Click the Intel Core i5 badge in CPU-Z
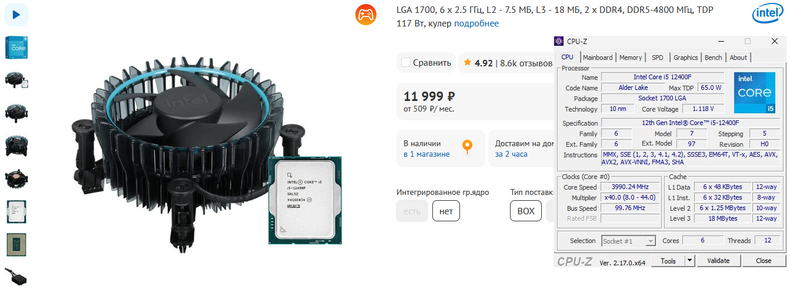 [x=755, y=93]
